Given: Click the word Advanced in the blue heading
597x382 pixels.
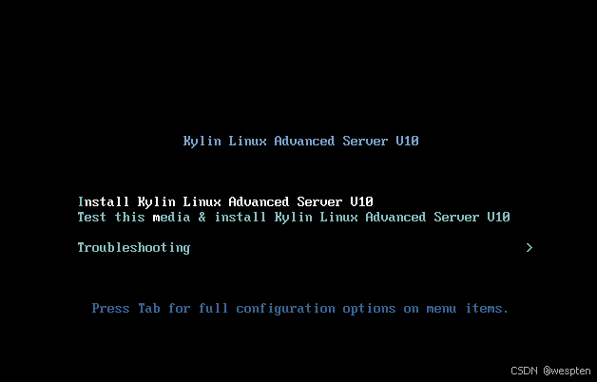Looking at the screenshot, I should point(304,142).
